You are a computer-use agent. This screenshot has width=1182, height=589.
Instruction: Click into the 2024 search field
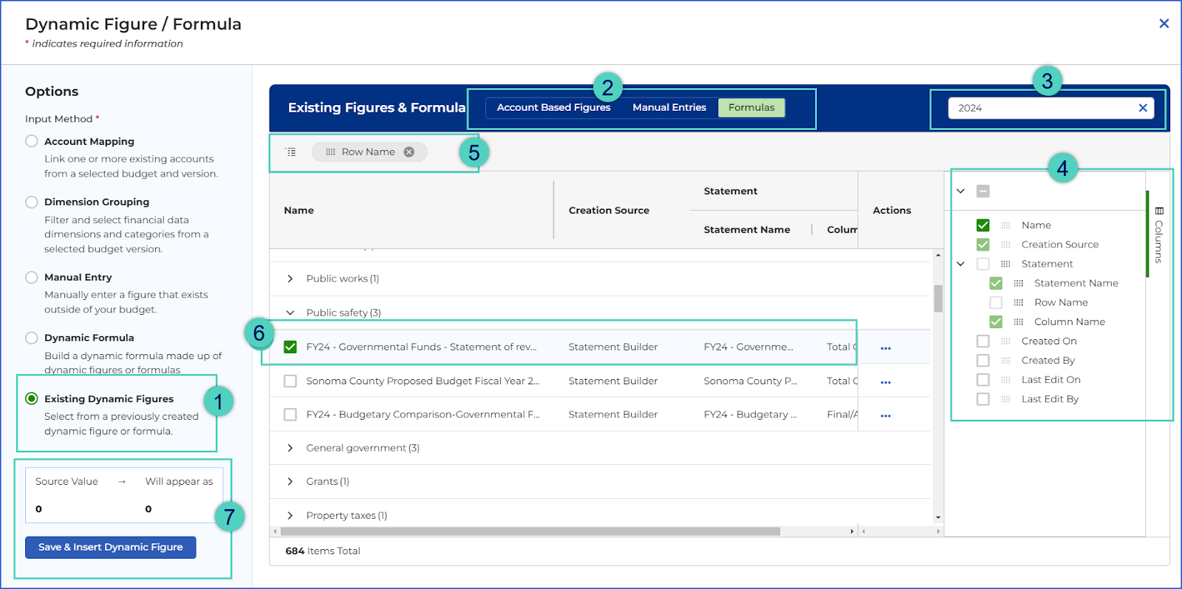click(1042, 108)
